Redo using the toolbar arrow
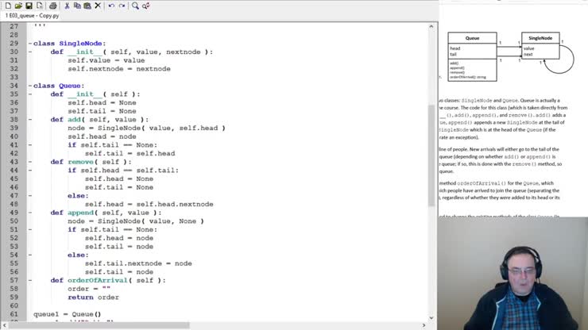Image resolution: width=588 pixels, height=330 pixels. [122, 6]
